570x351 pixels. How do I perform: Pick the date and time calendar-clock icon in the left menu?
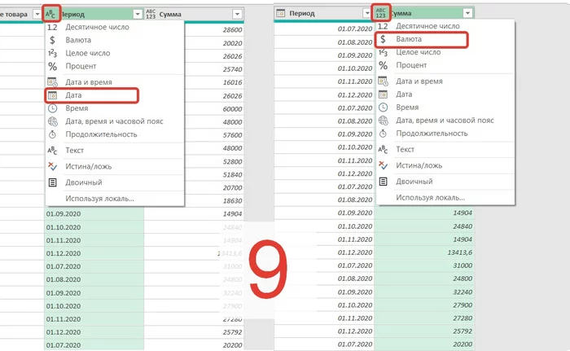click(x=52, y=82)
